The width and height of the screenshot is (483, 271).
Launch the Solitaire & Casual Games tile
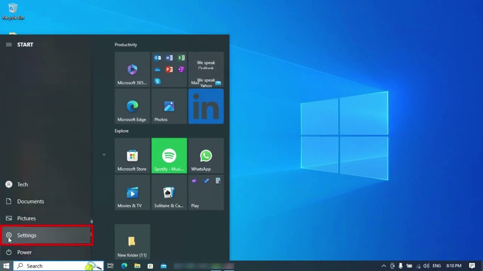[169, 192]
